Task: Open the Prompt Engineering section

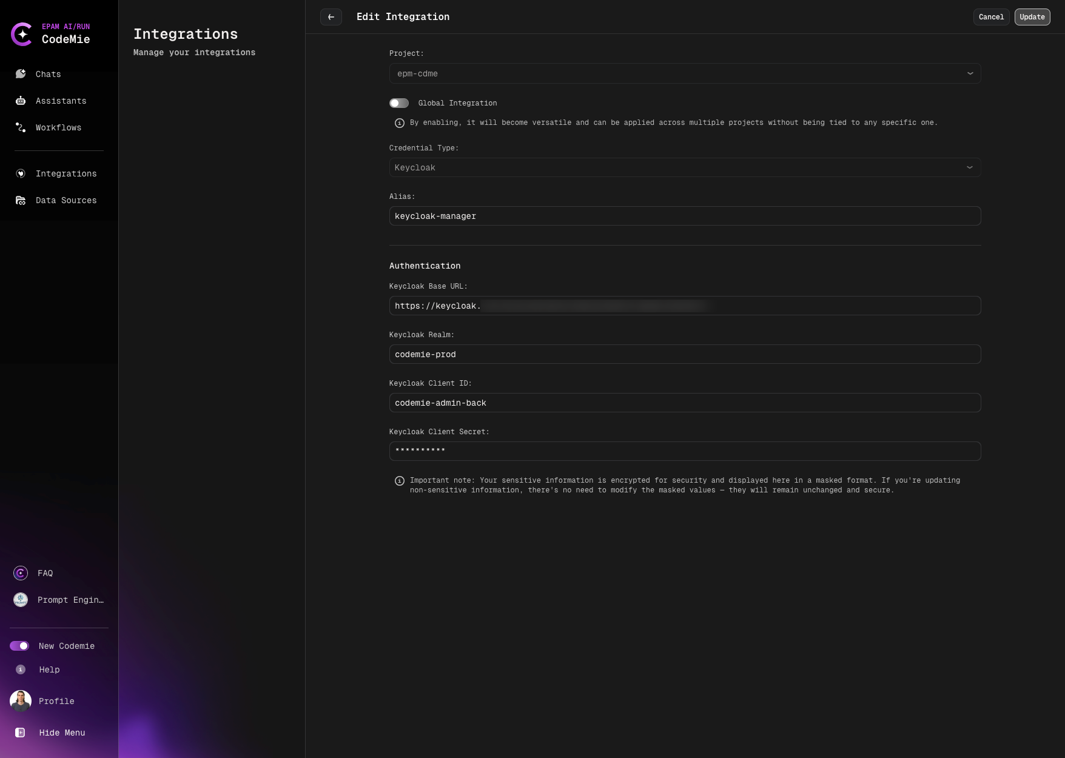Action: pos(69,600)
